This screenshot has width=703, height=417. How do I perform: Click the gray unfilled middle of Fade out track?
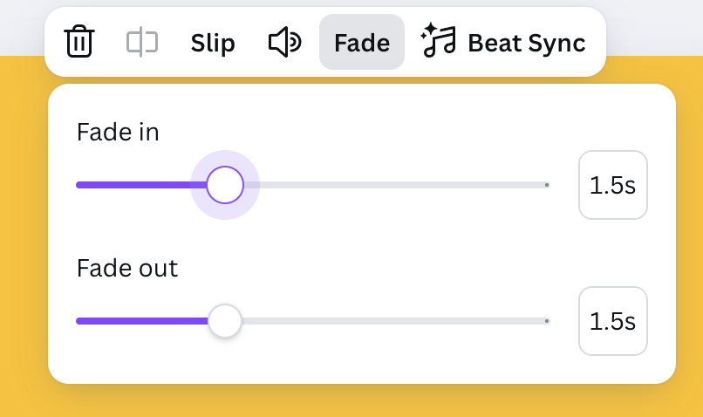point(392,321)
